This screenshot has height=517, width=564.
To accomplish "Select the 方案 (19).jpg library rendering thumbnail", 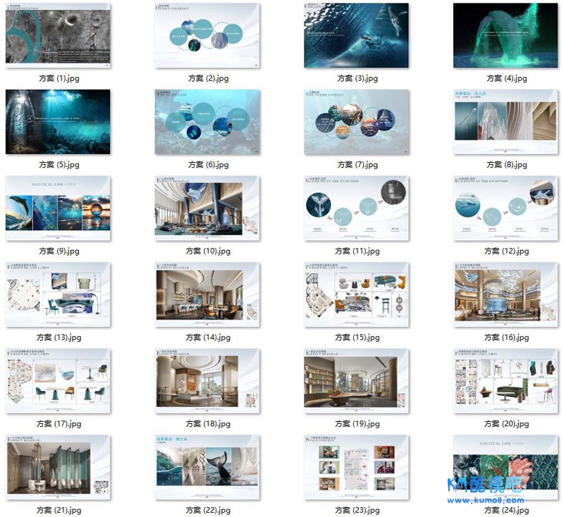I will 357,380.
